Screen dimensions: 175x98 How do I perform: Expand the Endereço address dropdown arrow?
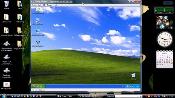[x=138, y=96]
